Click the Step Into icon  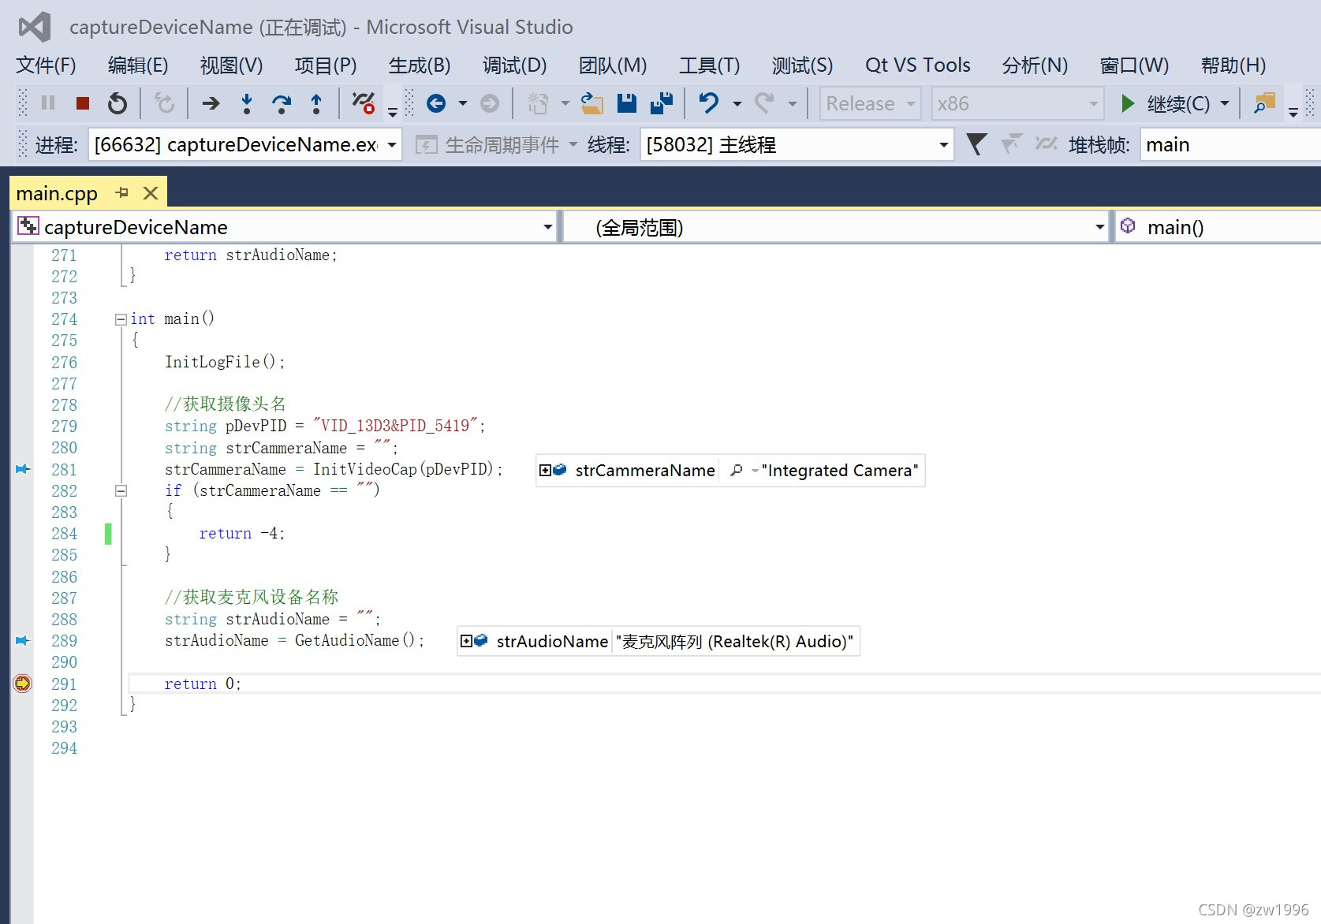pyautogui.click(x=247, y=103)
